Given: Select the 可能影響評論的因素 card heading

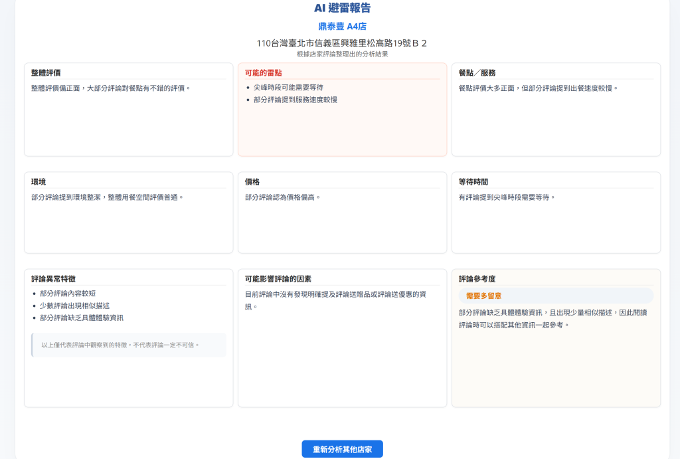Looking at the screenshot, I should click(x=278, y=279).
